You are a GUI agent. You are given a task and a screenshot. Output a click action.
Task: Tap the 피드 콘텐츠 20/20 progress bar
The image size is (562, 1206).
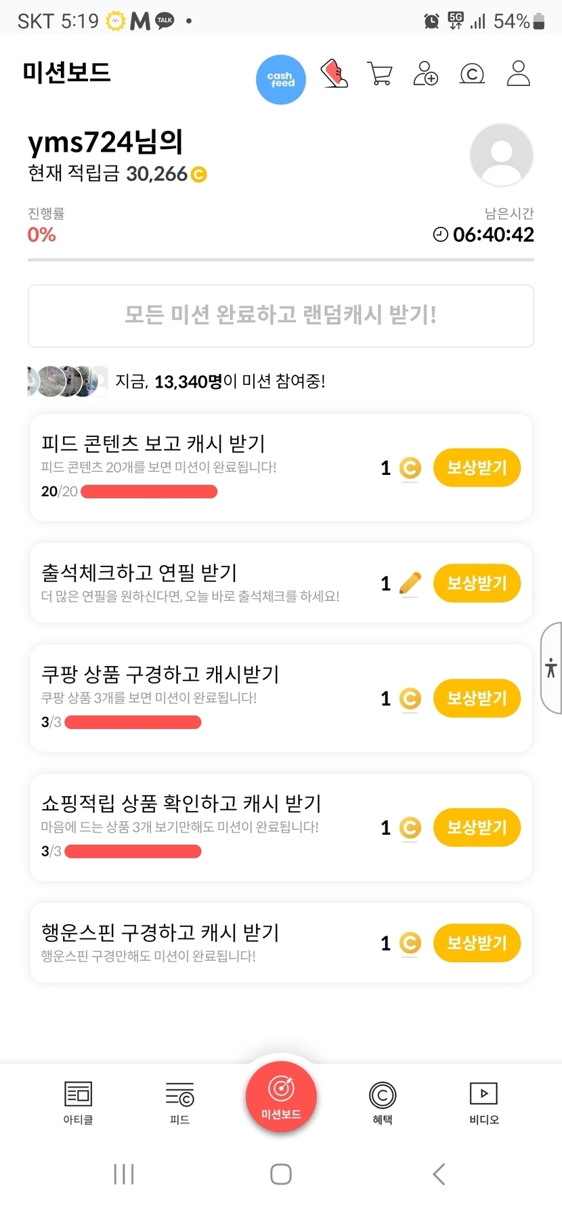pos(149,492)
